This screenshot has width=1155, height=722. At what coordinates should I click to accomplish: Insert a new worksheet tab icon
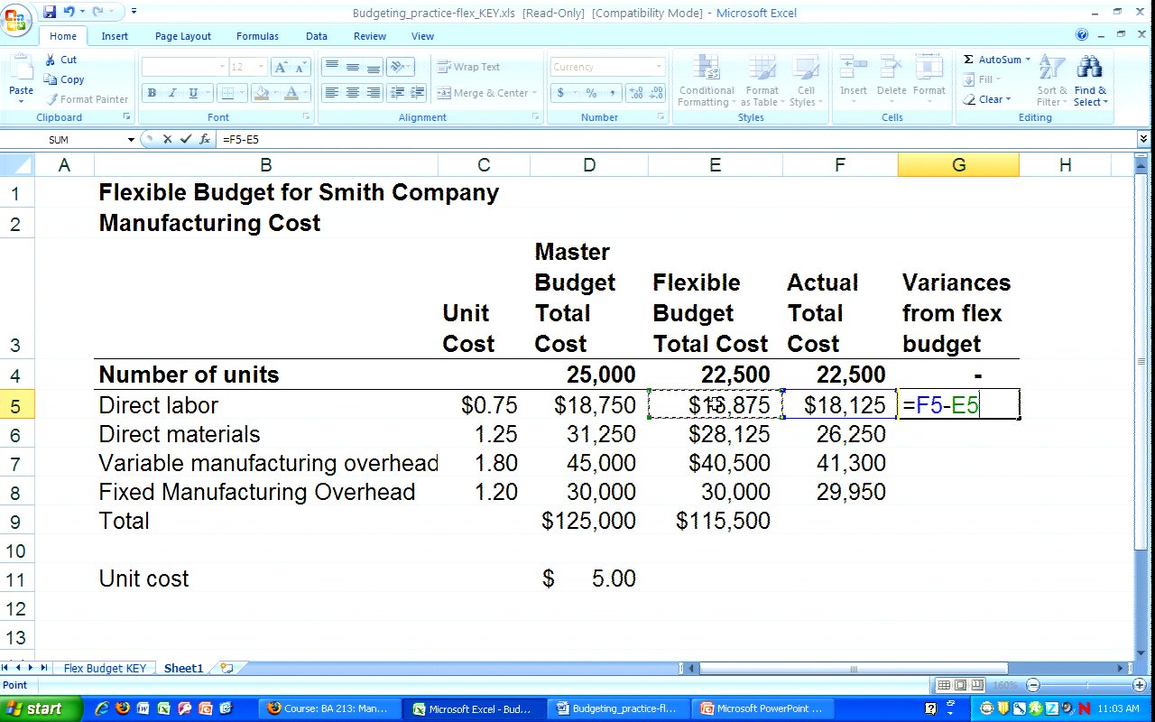click(x=226, y=669)
